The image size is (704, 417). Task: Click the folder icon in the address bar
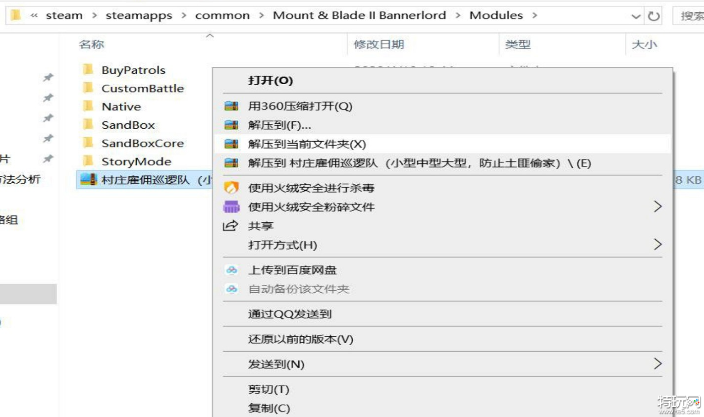pyautogui.click(x=15, y=15)
